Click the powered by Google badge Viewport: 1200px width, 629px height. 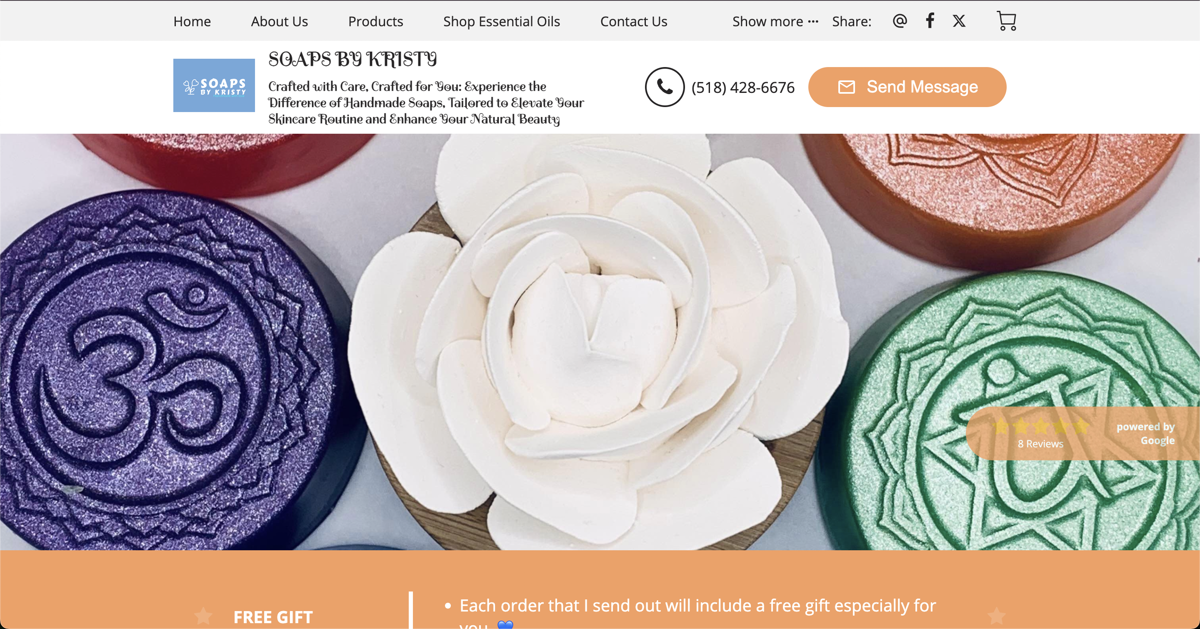pos(1145,434)
